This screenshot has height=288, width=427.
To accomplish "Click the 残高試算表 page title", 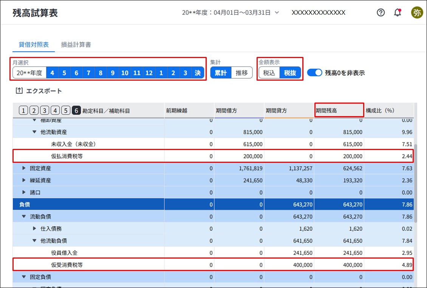I will coord(35,13).
